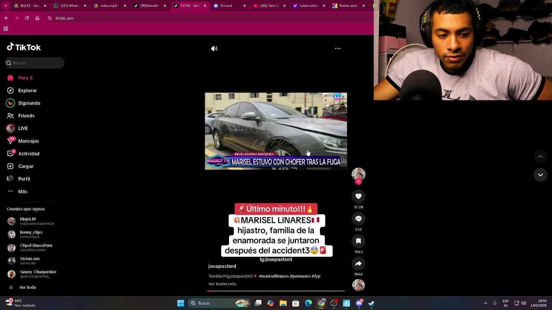
Task: Click the Buscar search field in TikTok
Action: (x=34, y=63)
